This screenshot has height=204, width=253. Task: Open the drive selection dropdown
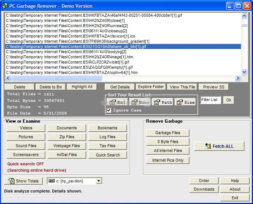point(98,181)
